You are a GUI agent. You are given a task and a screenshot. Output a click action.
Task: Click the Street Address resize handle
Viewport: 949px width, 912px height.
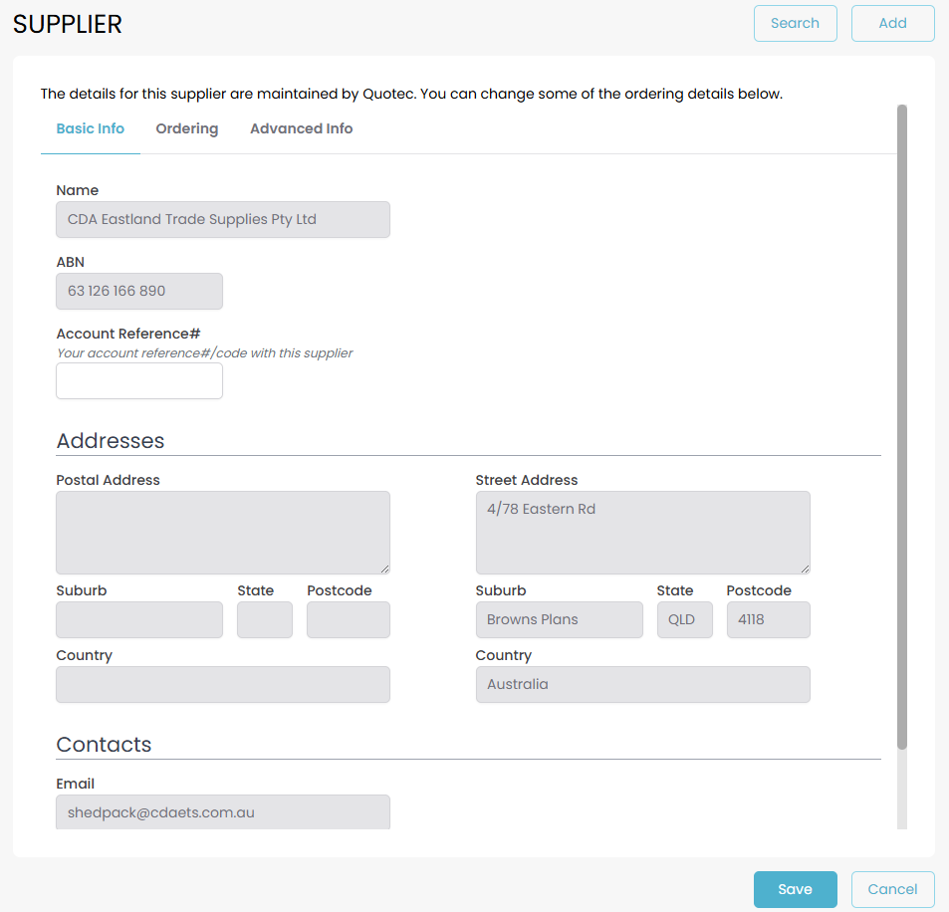click(805, 569)
